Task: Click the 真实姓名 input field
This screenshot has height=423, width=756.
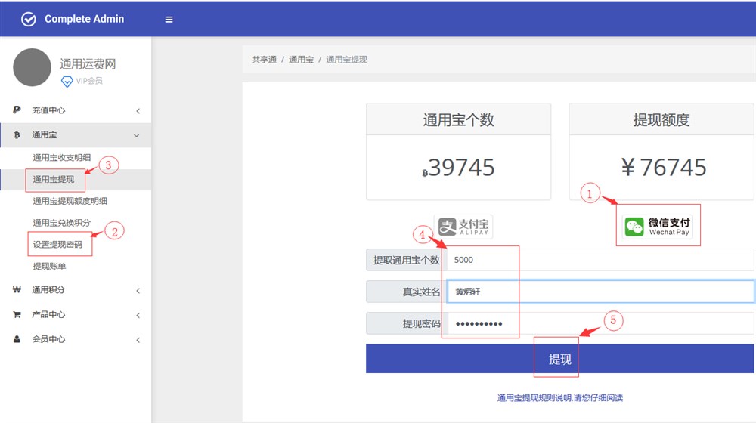Action: coord(601,292)
